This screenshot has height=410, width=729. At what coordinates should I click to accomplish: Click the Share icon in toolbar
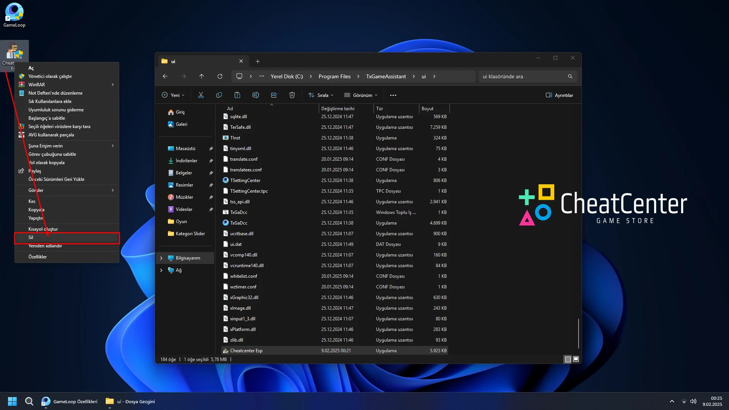coord(274,95)
